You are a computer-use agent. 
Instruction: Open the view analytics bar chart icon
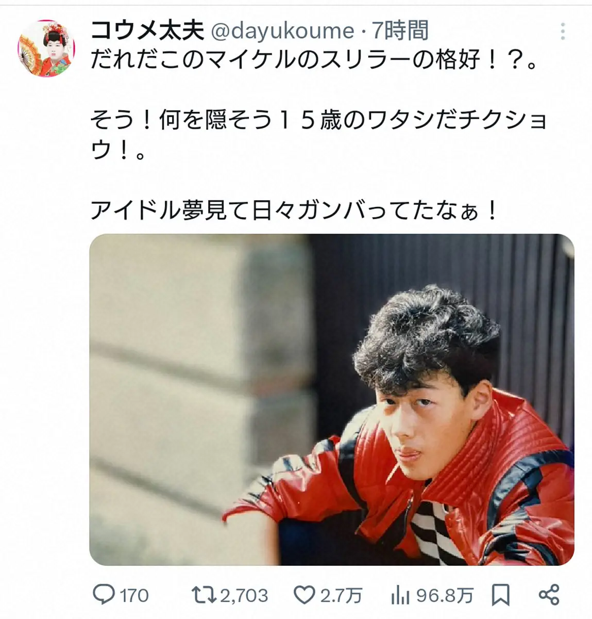pyautogui.click(x=400, y=596)
